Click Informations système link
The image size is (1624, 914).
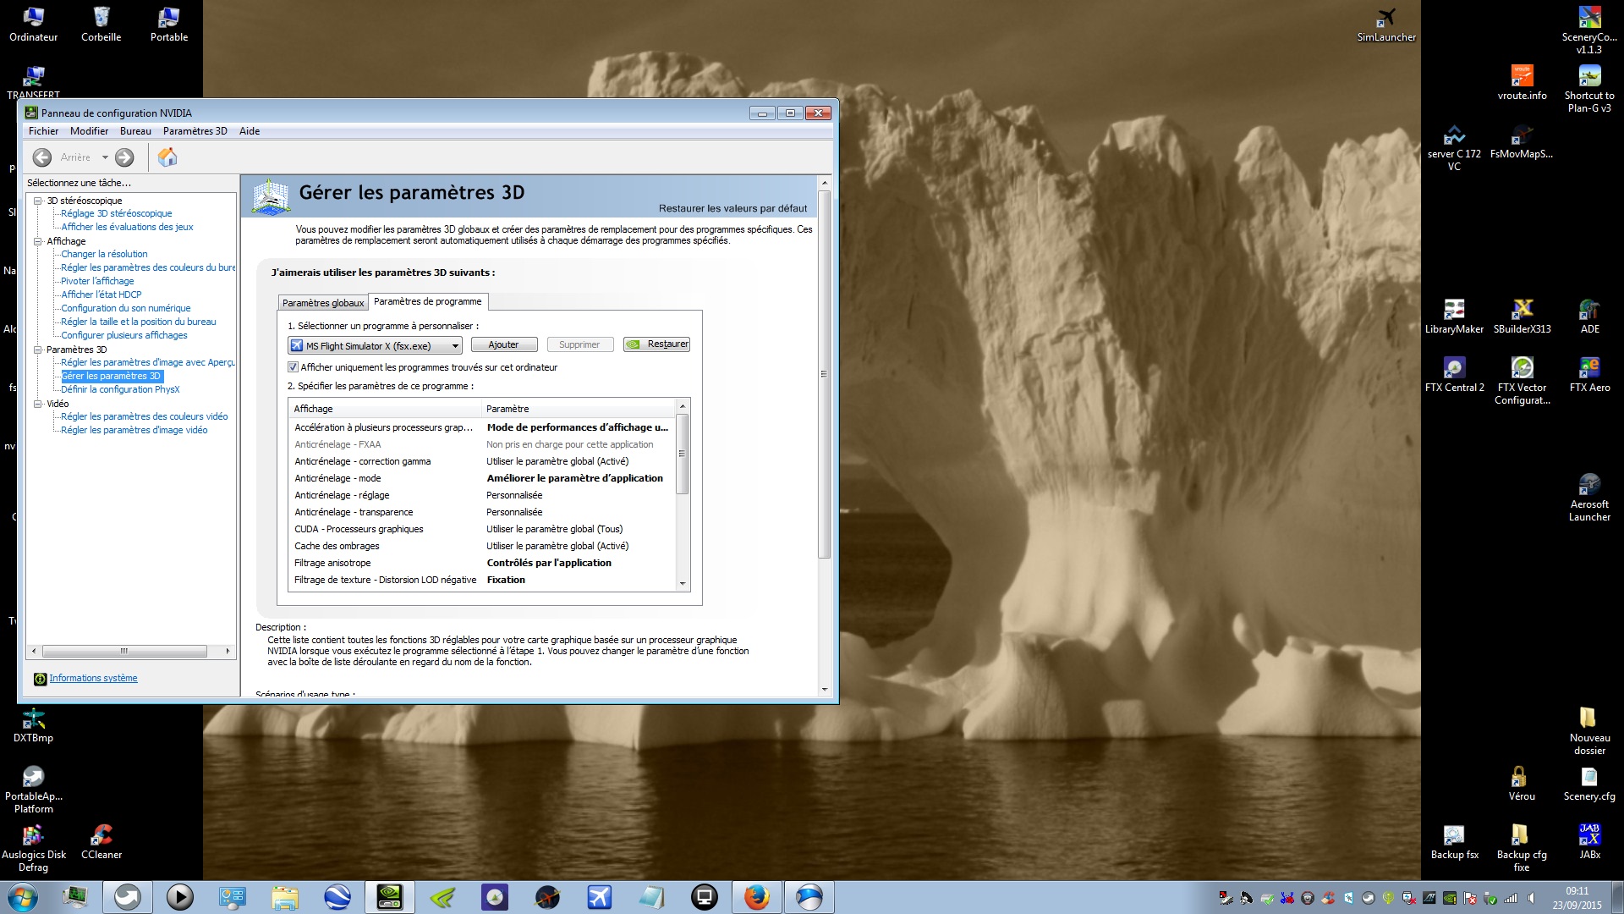(x=95, y=677)
